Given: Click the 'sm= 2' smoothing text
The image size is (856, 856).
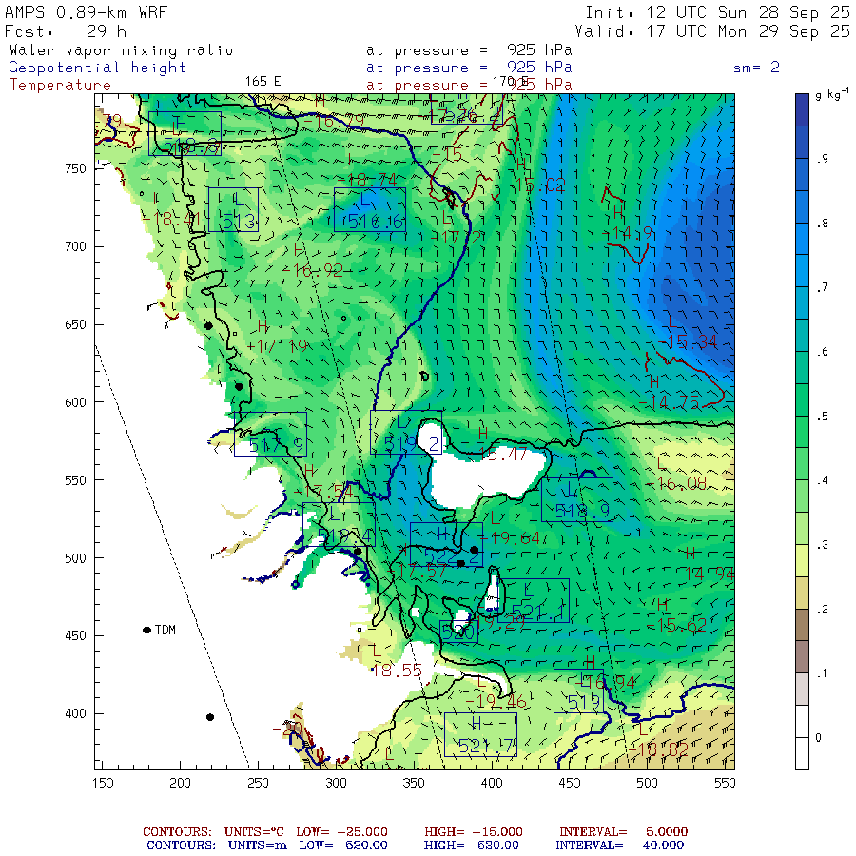Looking at the screenshot, I should [756, 68].
